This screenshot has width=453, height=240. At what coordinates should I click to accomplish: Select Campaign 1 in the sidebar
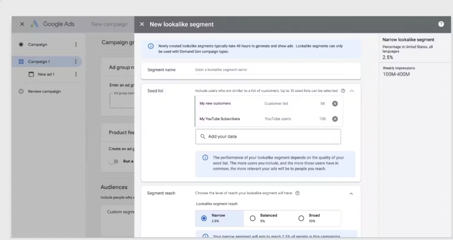(x=46, y=62)
